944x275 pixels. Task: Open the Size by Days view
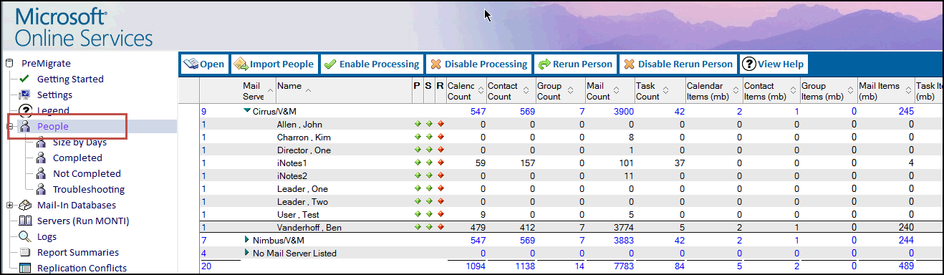pos(80,142)
